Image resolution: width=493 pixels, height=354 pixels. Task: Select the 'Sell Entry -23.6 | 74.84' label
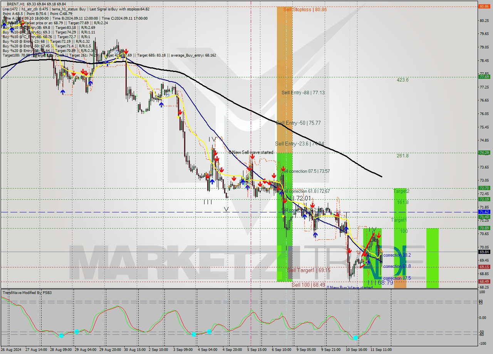click(299, 144)
